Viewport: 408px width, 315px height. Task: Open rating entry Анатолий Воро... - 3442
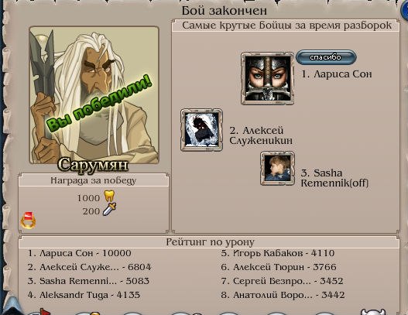point(283,295)
